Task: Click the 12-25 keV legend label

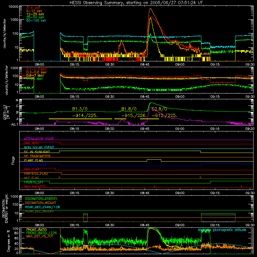Action: pyautogui.click(x=35, y=14)
